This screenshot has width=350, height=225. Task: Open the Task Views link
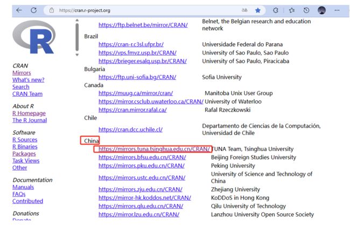pos(26,161)
